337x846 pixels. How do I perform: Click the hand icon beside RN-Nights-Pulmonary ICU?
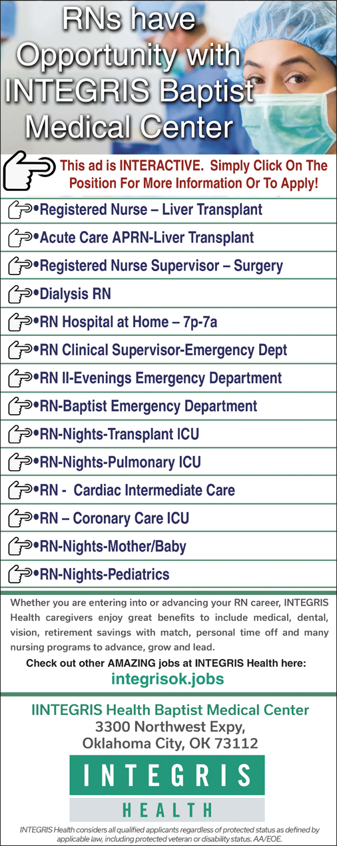[x=20, y=462]
